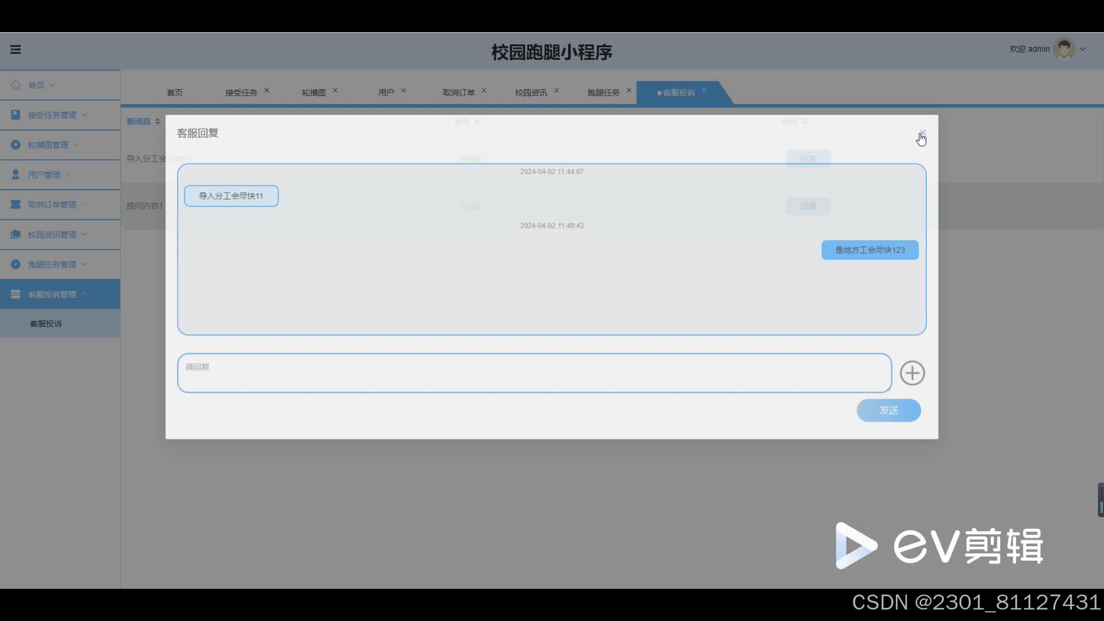Image resolution: width=1104 pixels, height=621 pixels.
Task: Switch to the 轮播图 tab
Action: (x=313, y=93)
